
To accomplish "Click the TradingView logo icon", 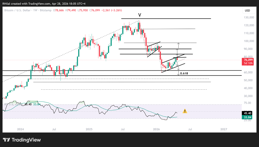I will [6, 140].
